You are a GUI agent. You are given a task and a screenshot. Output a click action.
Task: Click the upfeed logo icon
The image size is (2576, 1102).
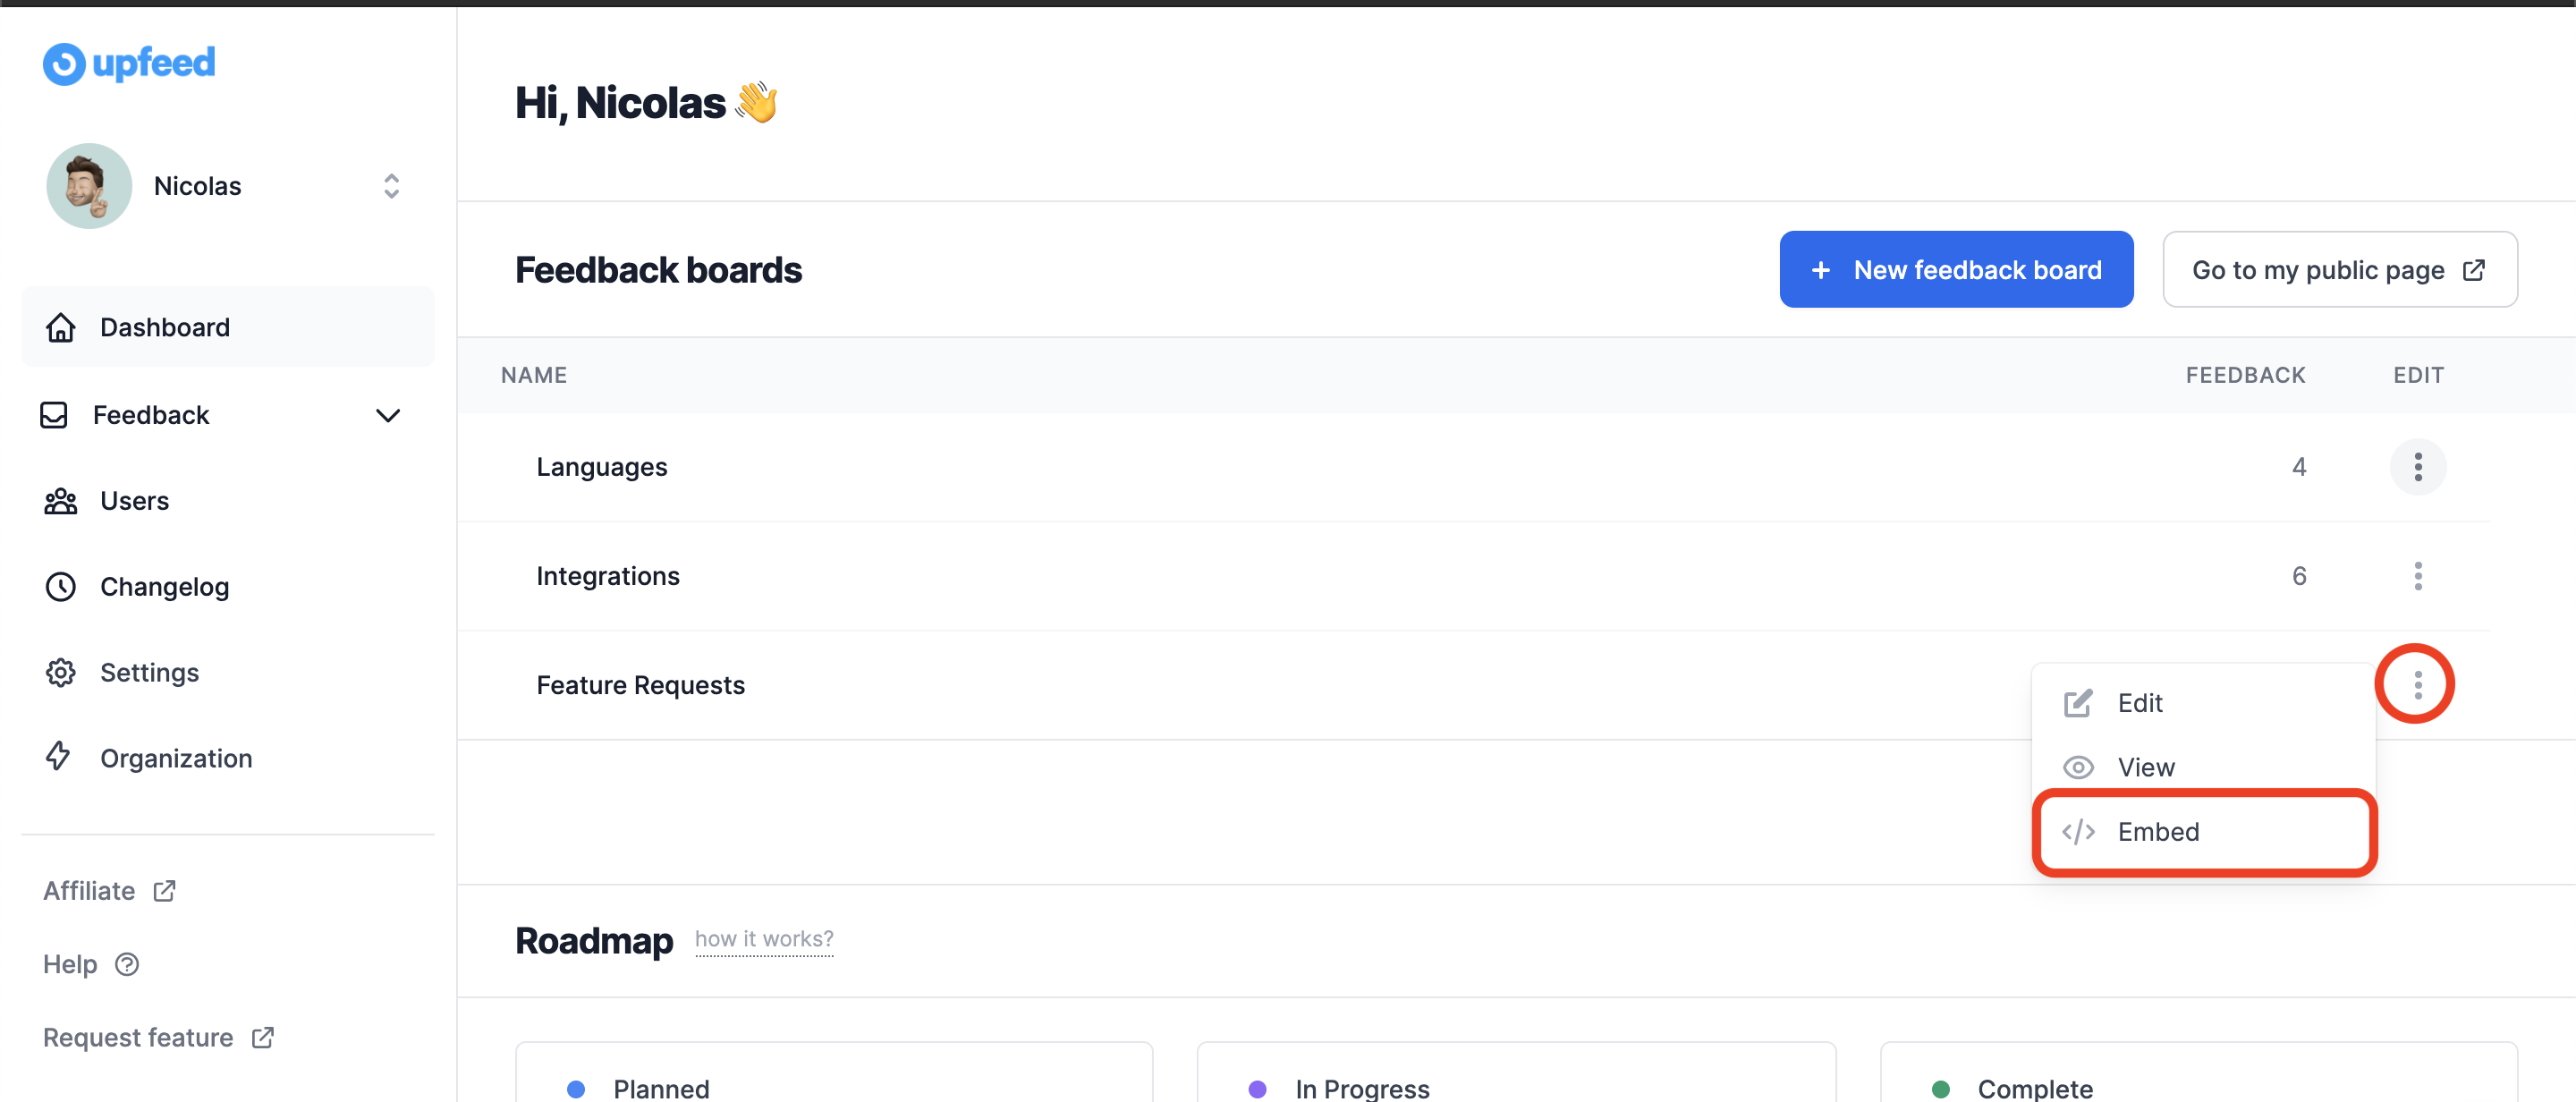[x=64, y=64]
